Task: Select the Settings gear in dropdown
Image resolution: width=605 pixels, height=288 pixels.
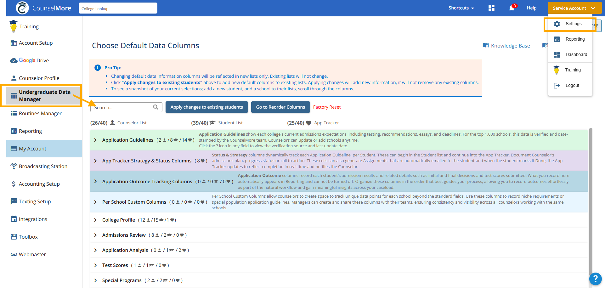Action: 557,24
